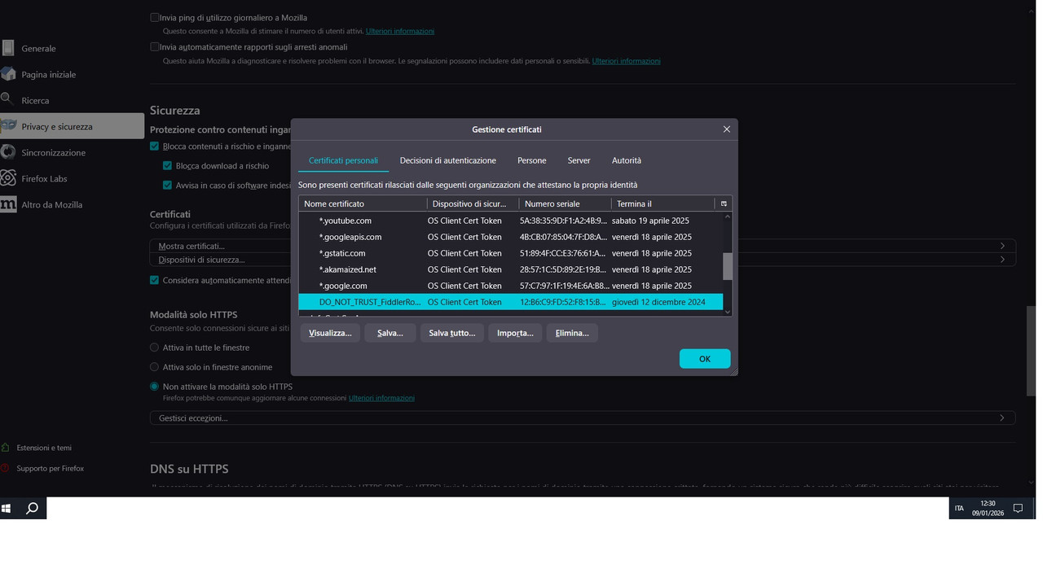Open the Firefox Labs icon
This screenshot has height=586, width=1043.
click(x=7, y=178)
